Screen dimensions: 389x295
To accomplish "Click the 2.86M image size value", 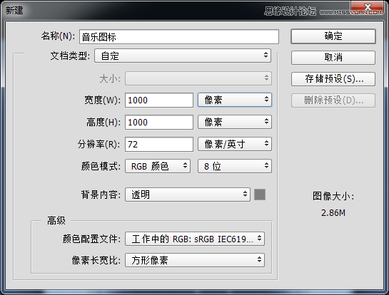I will tap(333, 213).
